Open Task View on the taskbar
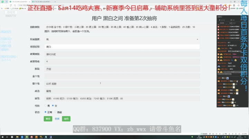This screenshot has height=139, width=249. click(7, 137)
